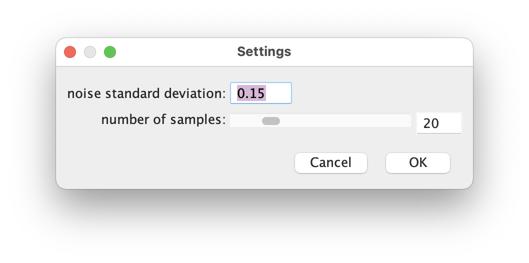Viewport: 529px width, 263px height.
Task: Click the noise standard deviation label
Action: (x=146, y=93)
